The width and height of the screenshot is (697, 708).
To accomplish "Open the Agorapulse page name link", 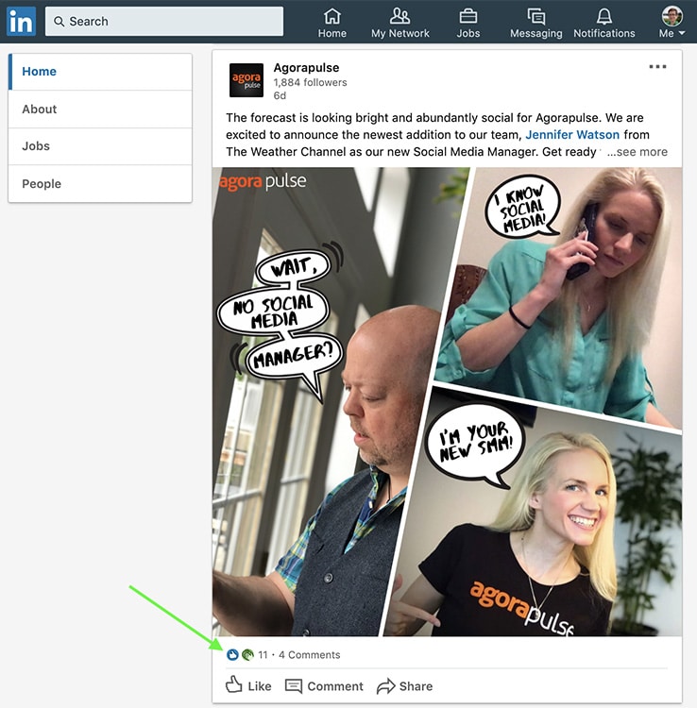I will click(306, 68).
